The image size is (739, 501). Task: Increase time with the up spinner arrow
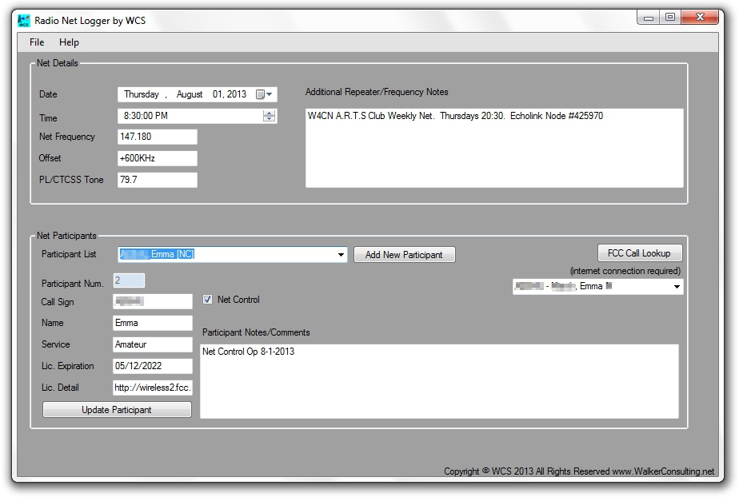tap(270, 113)
